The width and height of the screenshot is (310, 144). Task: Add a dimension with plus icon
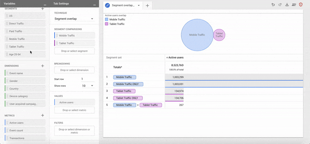coord(43,66)
